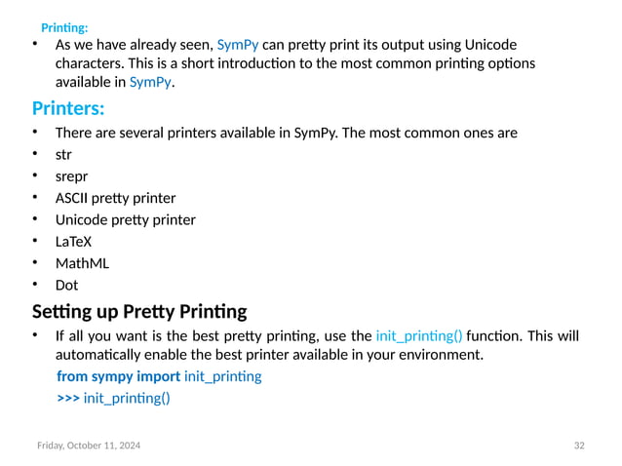Select the "Printers:" section heading
The height and width of the screenshot is (466, 622).
pos(68,107)
